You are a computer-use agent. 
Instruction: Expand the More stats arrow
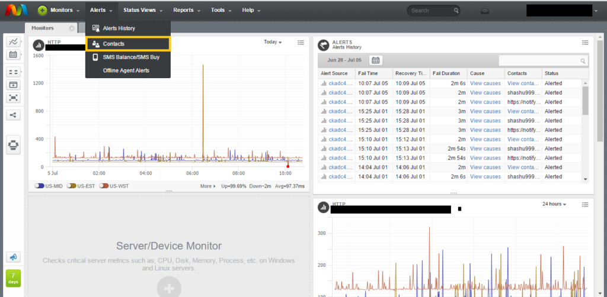click(x=208, y=186)
